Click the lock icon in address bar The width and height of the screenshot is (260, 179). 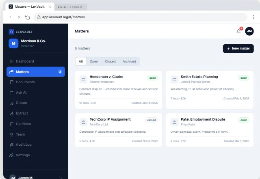click(39, 17)
